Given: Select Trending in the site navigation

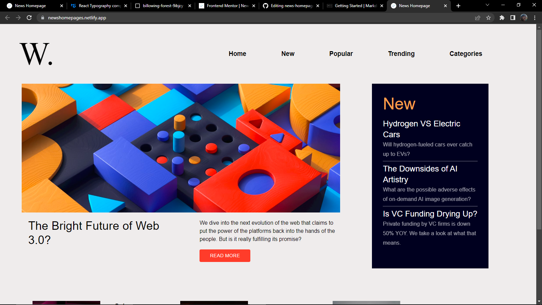Looking at the screenshot, I should click(401, 54).
